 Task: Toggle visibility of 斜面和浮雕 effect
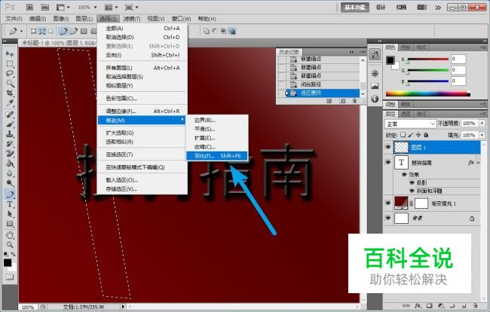click(x=412, y=191)
